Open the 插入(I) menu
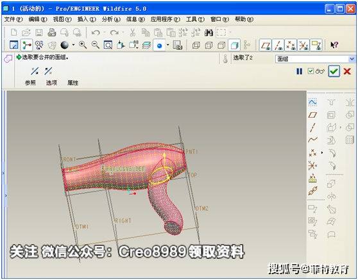 87,19
